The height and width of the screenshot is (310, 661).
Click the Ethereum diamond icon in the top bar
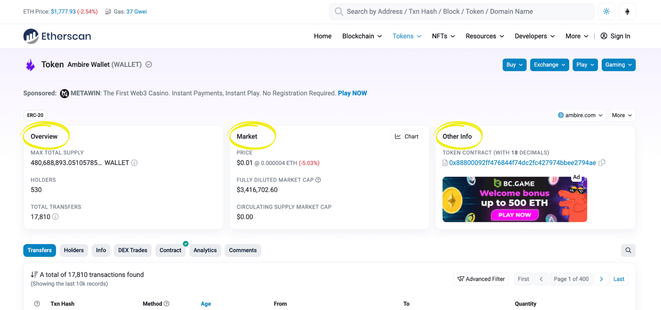[627, 11]
